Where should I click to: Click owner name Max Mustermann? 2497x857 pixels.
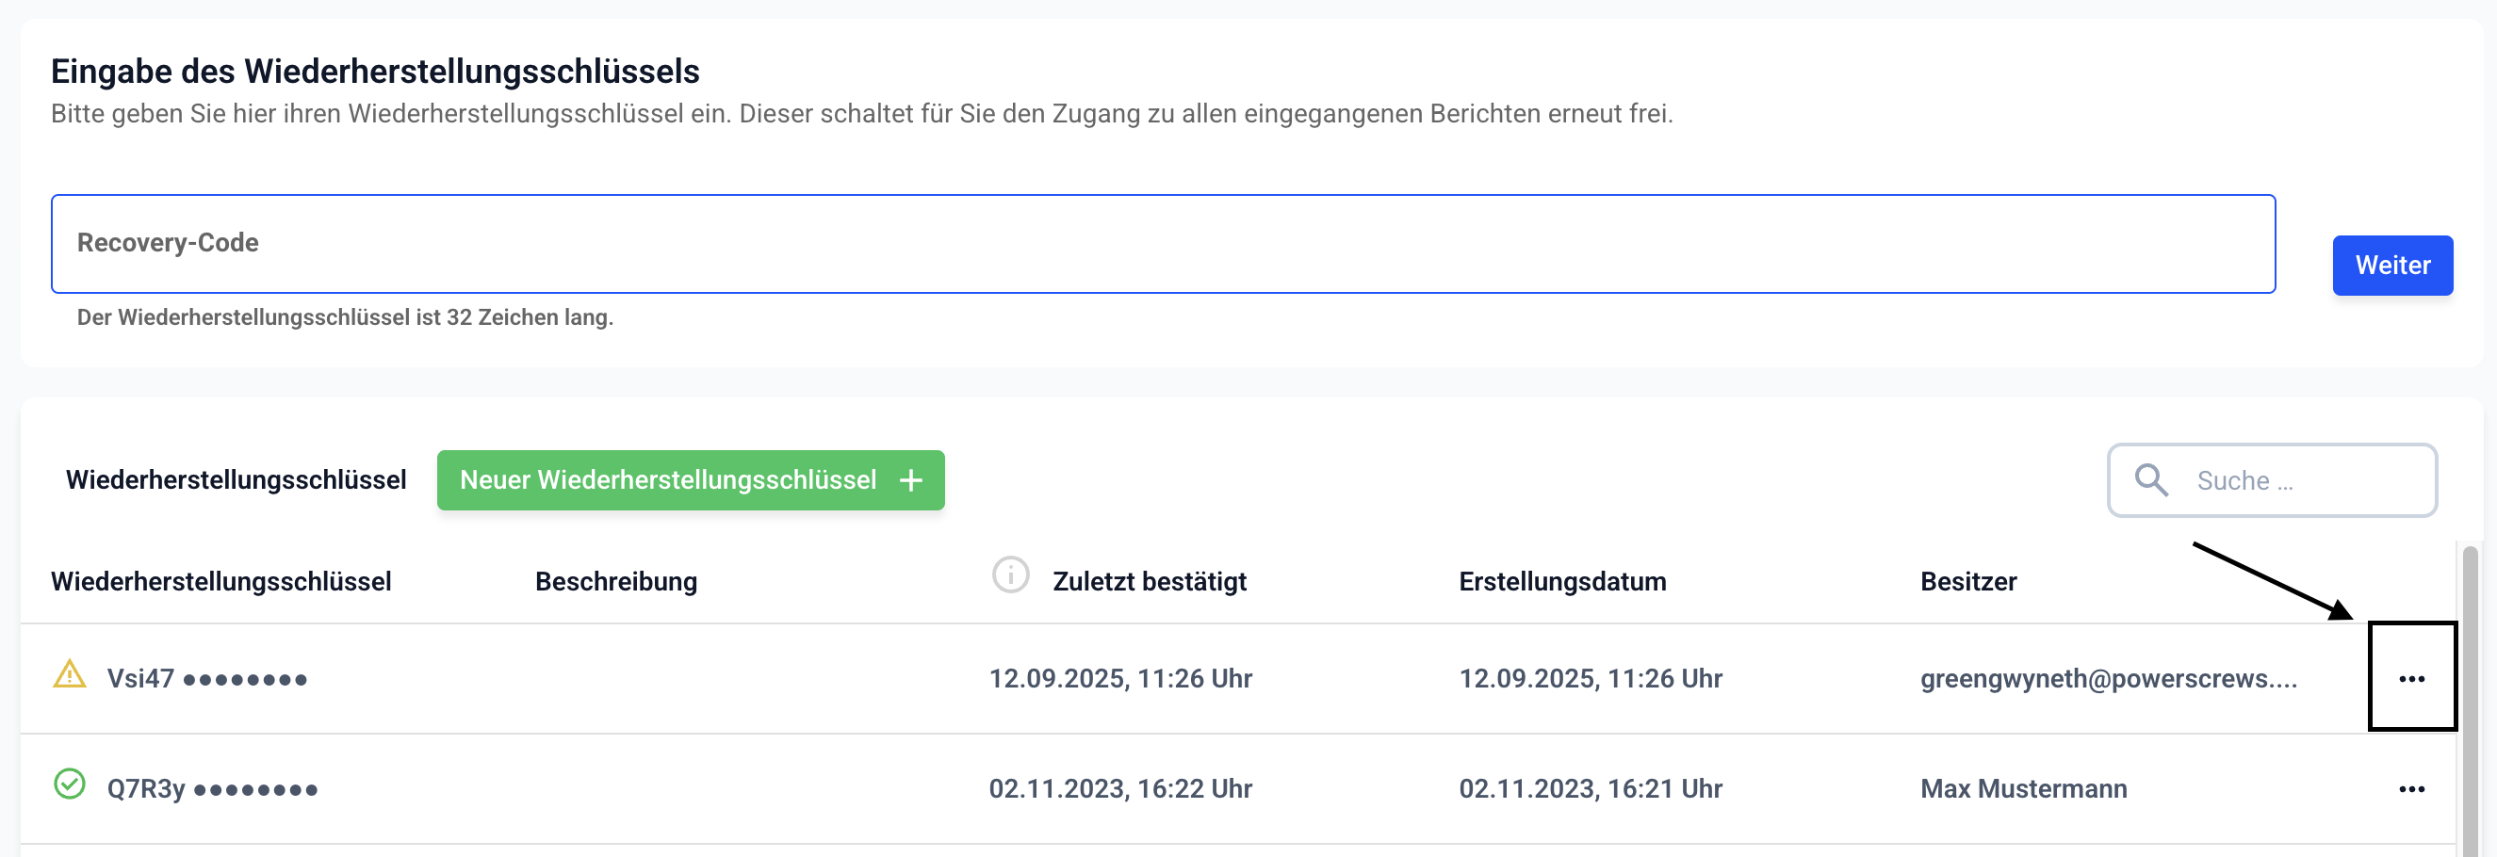[x=2023, y=789]
